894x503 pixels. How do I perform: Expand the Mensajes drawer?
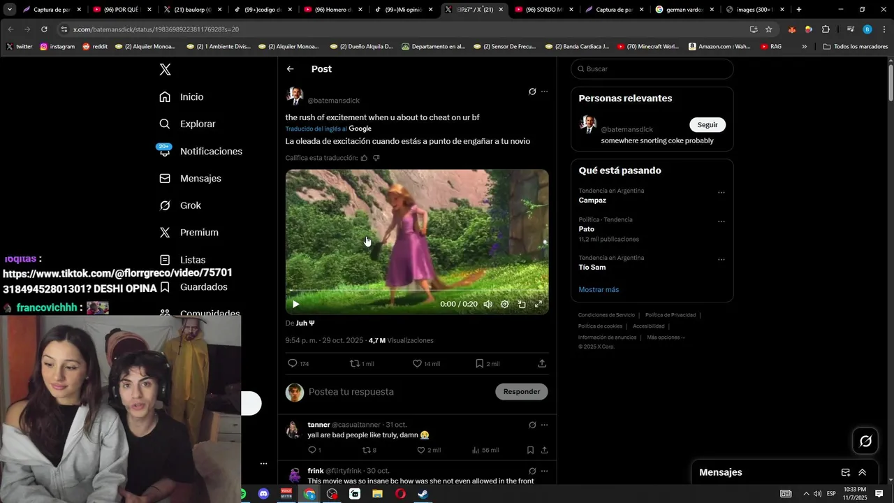pos(863,472)
